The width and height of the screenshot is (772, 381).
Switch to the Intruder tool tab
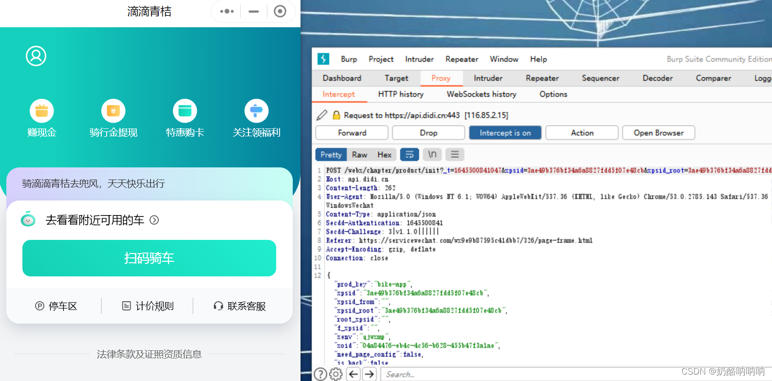click(488, 78)
